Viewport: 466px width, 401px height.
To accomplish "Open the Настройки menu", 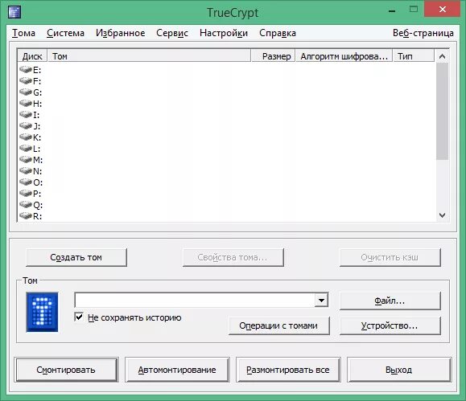I will (x=224, y=33).
